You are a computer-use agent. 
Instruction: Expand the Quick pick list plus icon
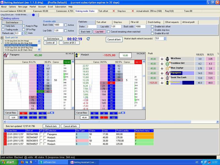click(x=2, y=38)
